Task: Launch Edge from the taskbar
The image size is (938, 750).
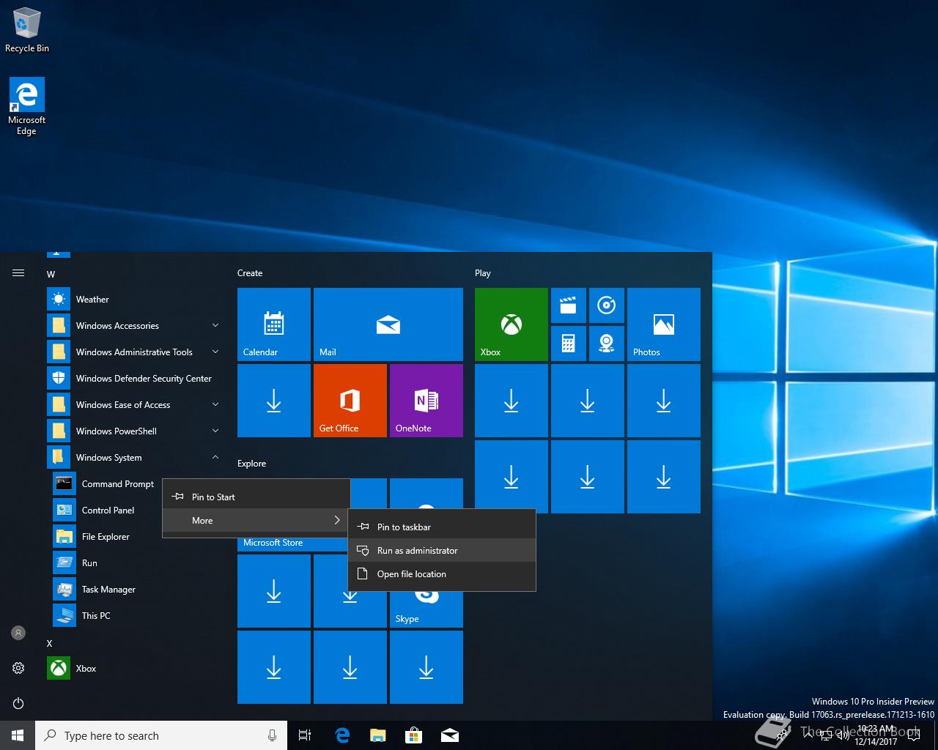Action: (x=341, y=735)
